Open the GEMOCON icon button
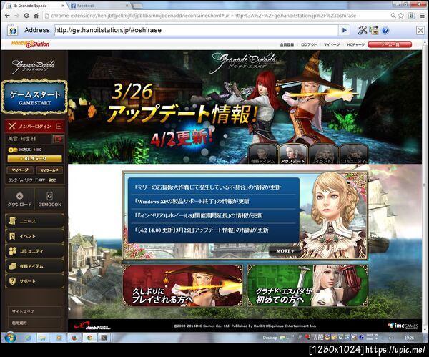The height and width of the screenshot is (357, 429). tap(50, 199)
